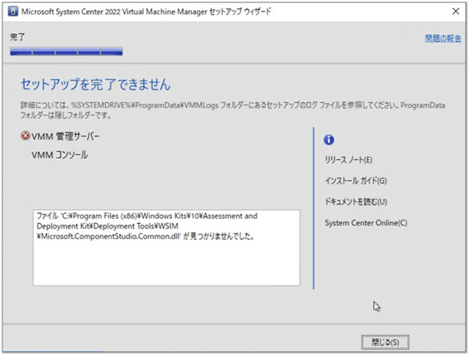This screenshot has width=469, height=355.
Task: Open System Center Online(C)
Action: pyautogui.click(x=366, y=223)
